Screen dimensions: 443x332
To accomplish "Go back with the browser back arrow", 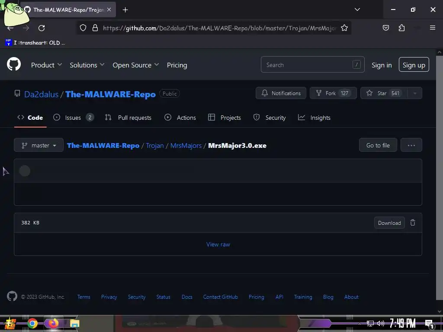I will point(10,28).
